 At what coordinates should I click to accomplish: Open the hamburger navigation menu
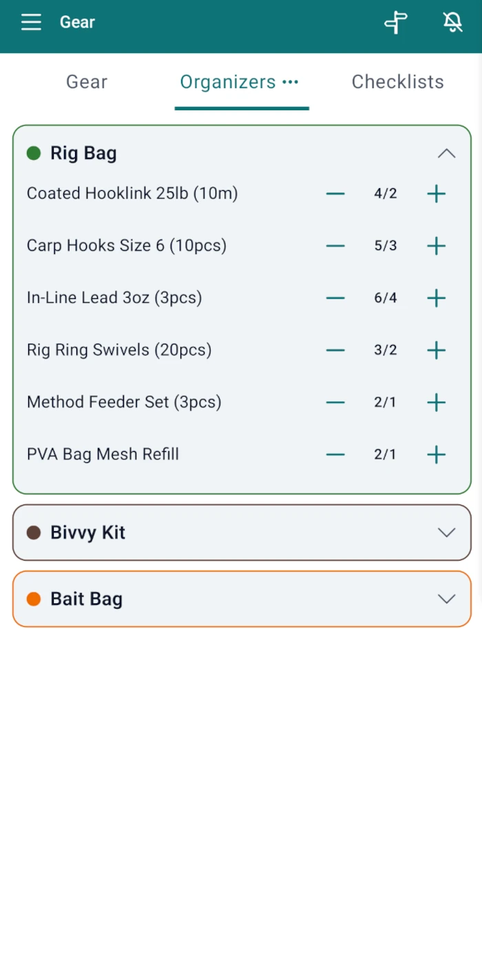coord(31,22)
